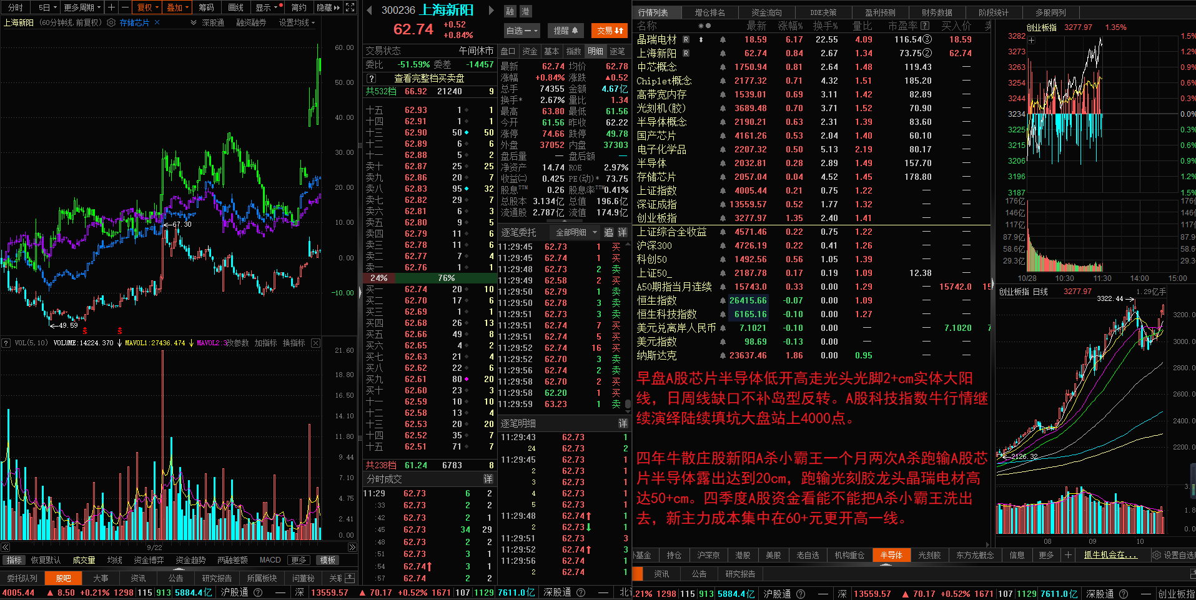Toggle the 两融差额 indicator

click(x=232, y=560)
